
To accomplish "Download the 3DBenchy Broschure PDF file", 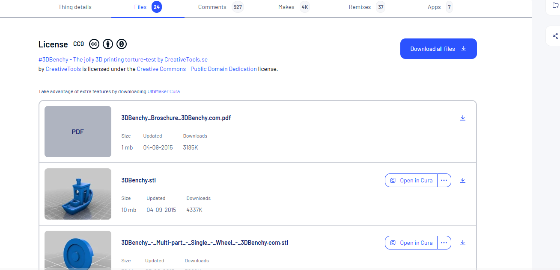I will 463,118.
